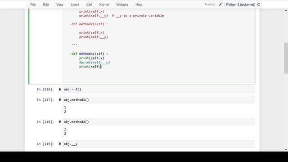The height and width of the screenshot is (162, 288).
Task: Open the Widgets menu
Action: tap(122, 4)
